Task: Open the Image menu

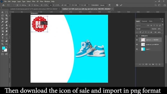Action: coord(14,2)
